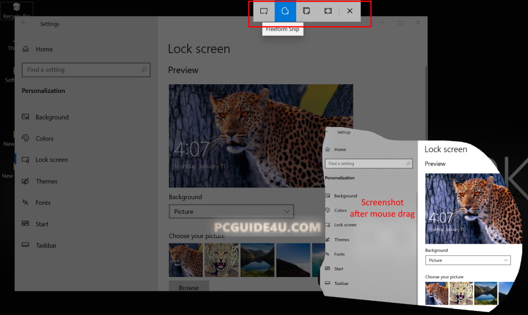Choose the Fullscreen Snip mode

coord(328,11)
